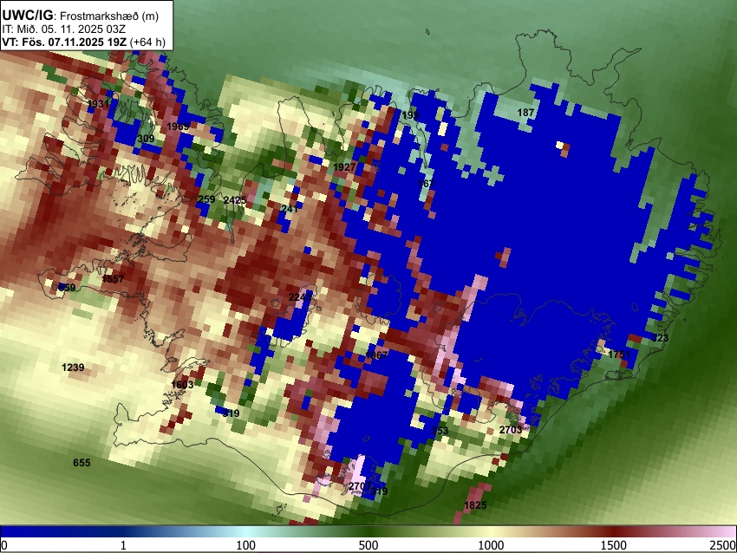Screen dimensions: 737x553
Task: Click the 2500 legend tick label
Action: coord(723,545)
